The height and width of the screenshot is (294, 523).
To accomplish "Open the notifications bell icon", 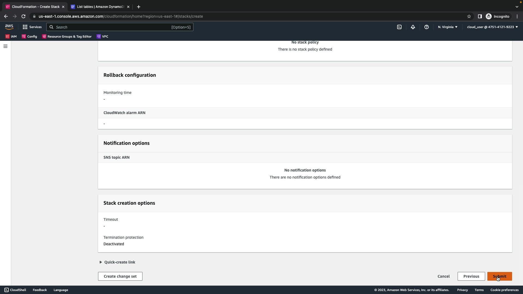I will [x=413, y=27].
